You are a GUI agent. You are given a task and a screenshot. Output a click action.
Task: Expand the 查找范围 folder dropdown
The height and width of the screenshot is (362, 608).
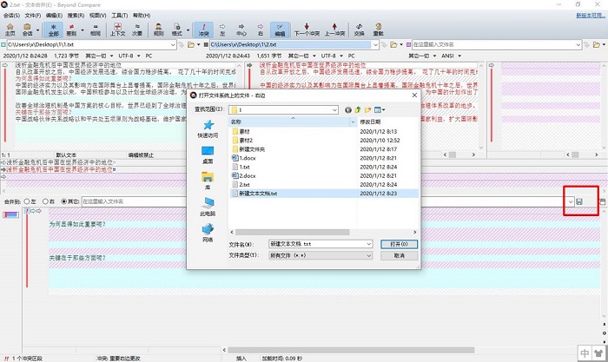click(334, 110)
